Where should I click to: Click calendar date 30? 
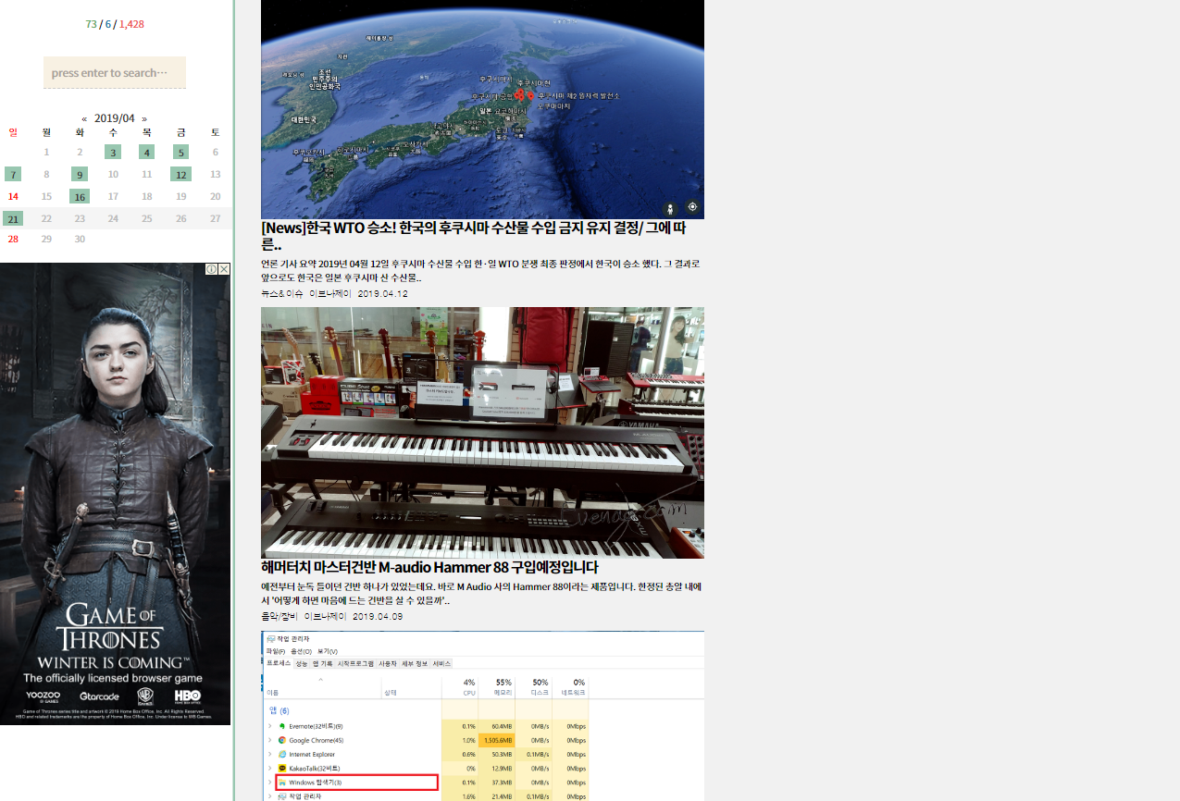pos(80,240)
